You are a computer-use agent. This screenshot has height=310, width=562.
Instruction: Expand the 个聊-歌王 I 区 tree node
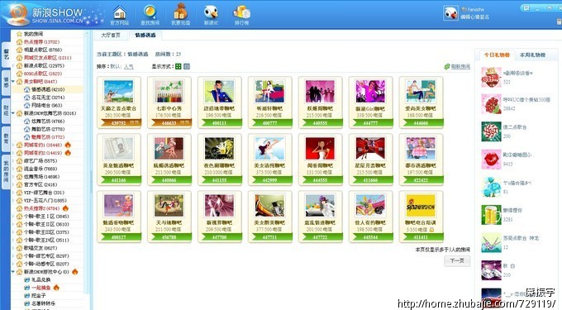coord(13,216)
